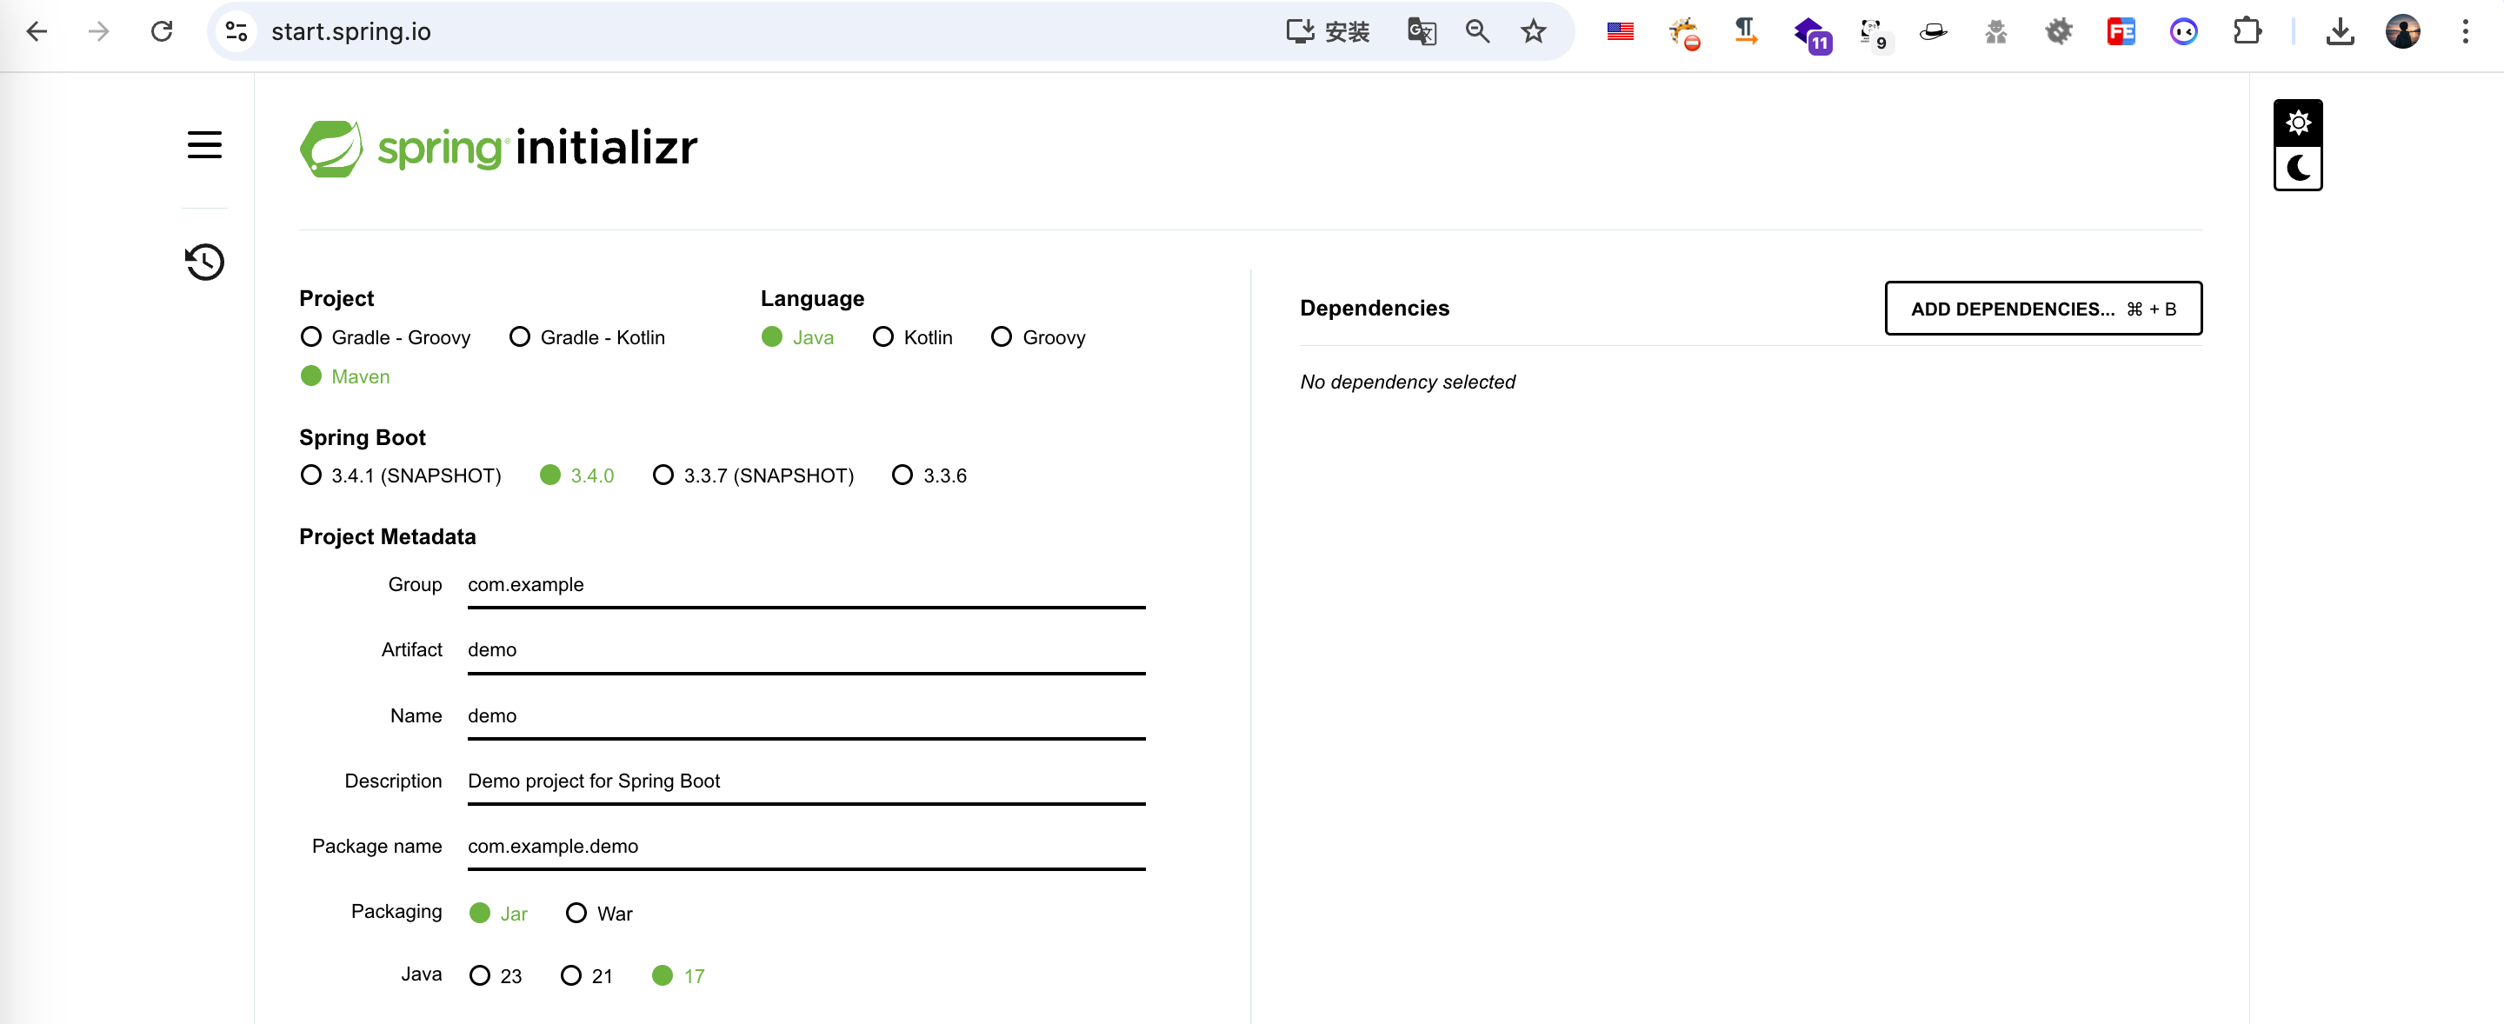This screenshot has width=2504, height=1024.
Task: Bookmark this page with the star icon
Action: tap(1533, 32)
